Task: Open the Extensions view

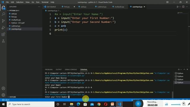Action: [3, 34]
